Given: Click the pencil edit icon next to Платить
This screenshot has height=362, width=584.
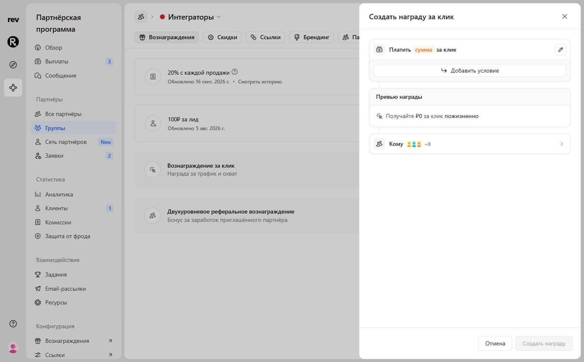Looking at the screenshot, I should pos(561,50).
